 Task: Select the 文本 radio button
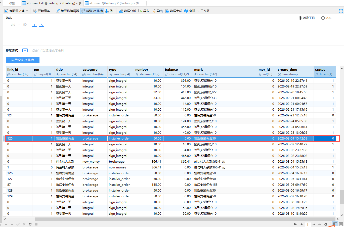tap(323, 18)
